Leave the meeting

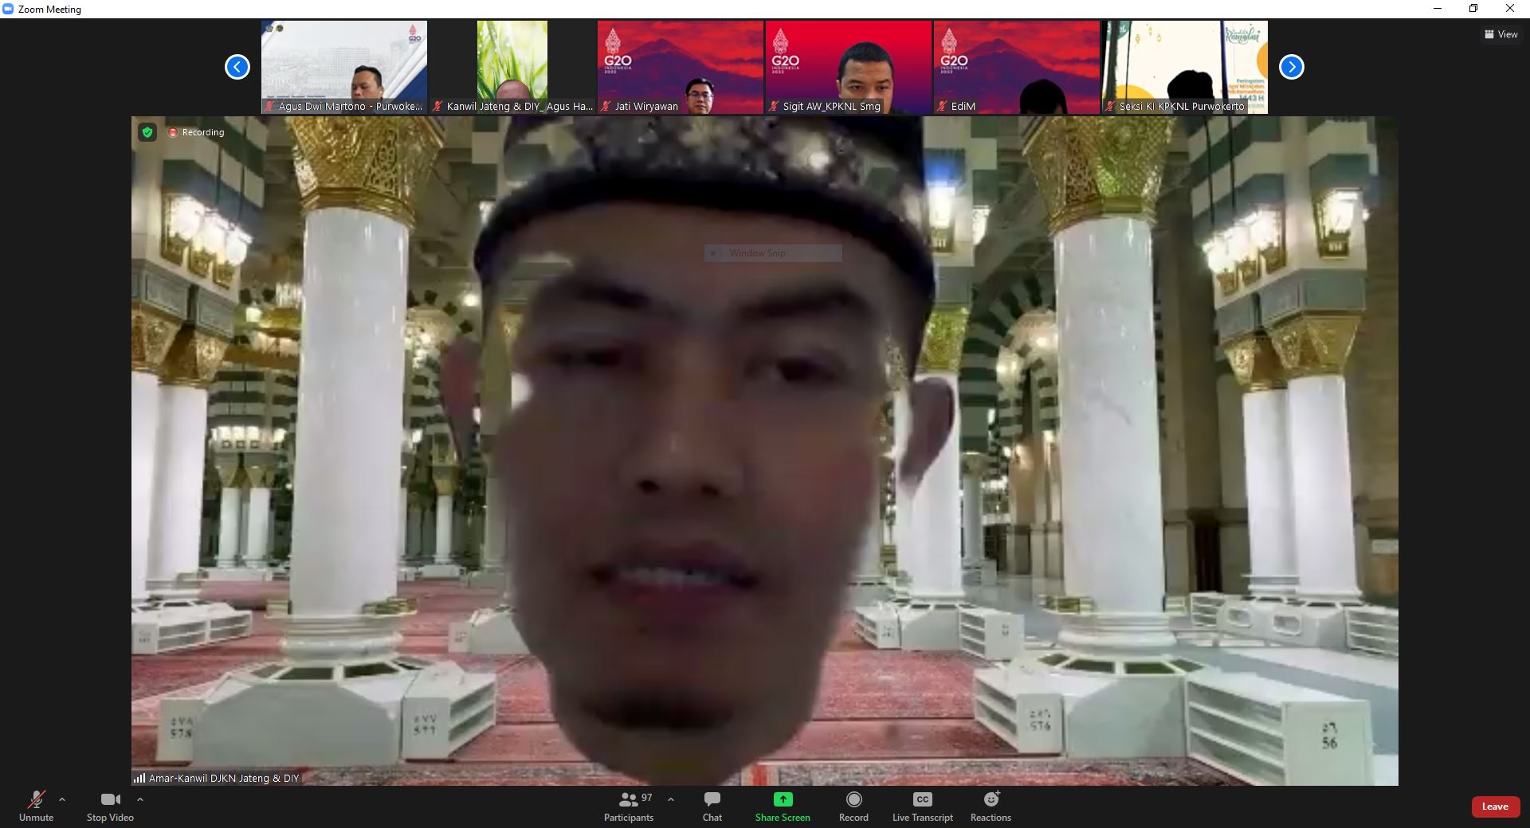pos(1494,807)
